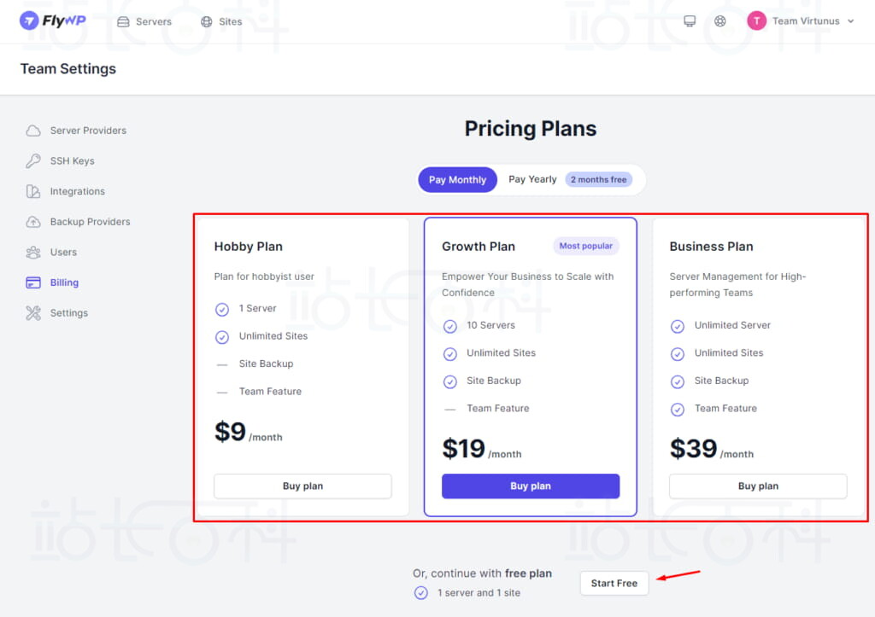The image size is (875, 617).
Task: Select Billing in the sidebar
Action: click(63, 282)
